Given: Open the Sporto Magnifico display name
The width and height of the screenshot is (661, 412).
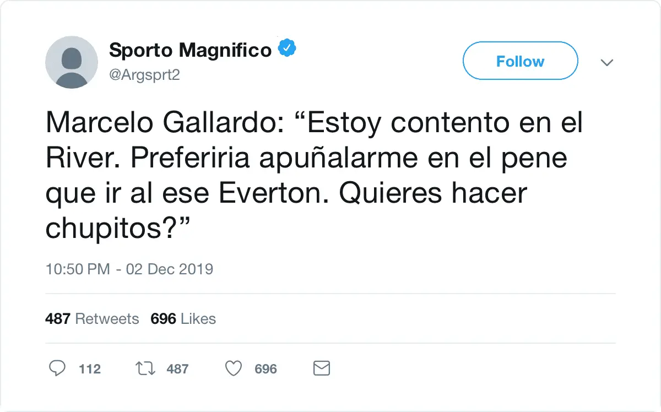Looking at the screenshot, I should [190, 50].
